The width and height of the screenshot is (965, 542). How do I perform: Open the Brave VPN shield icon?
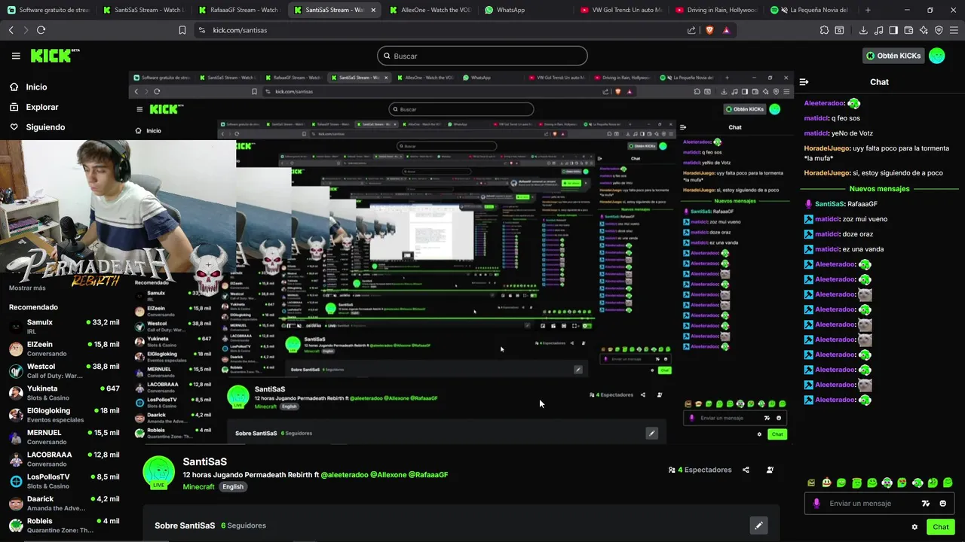[939, 30]
